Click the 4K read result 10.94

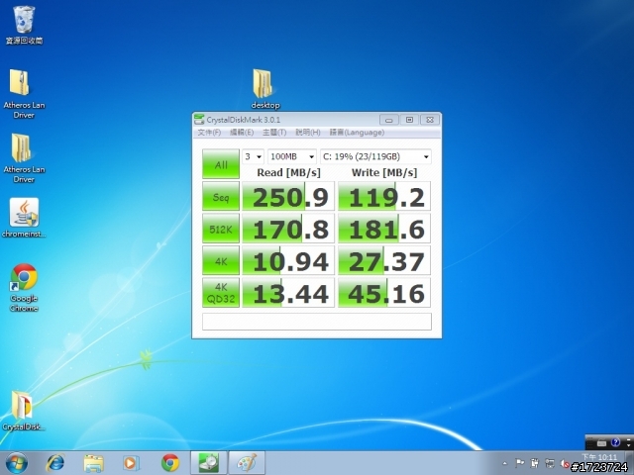[x=288, y=260]
